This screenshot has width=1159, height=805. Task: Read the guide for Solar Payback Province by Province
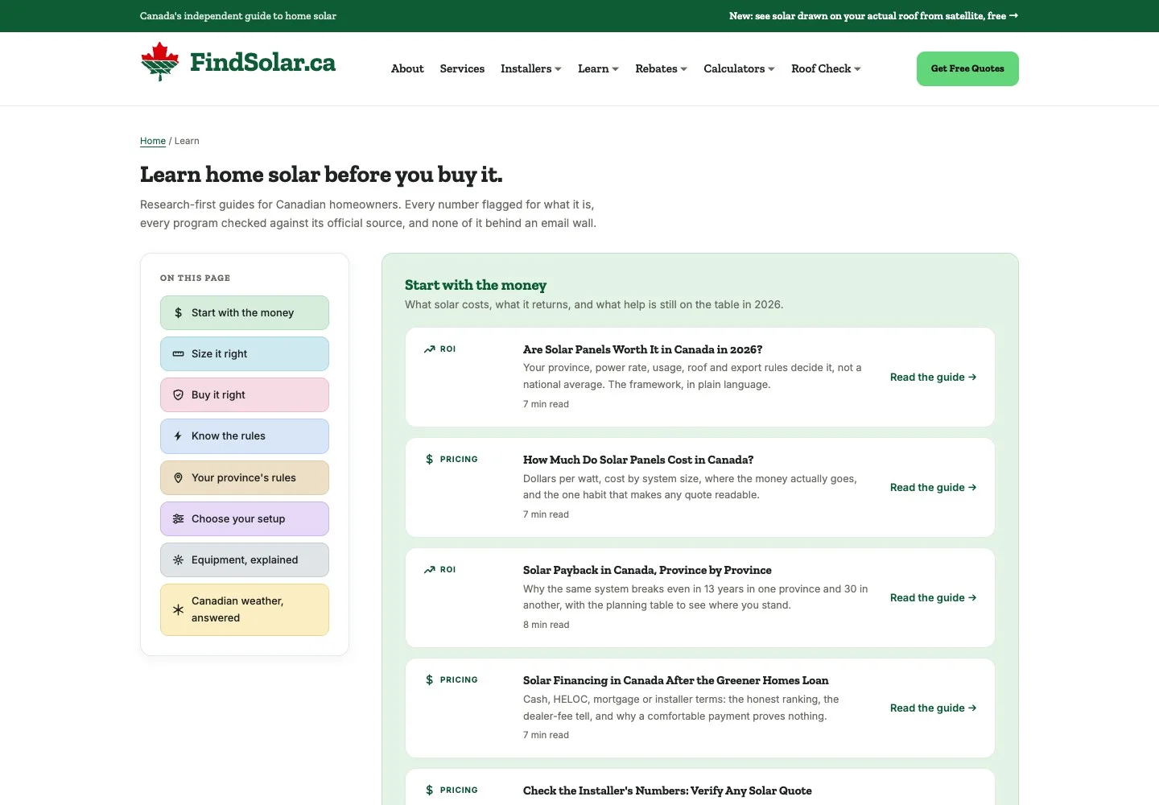click(x=934, y=598)
